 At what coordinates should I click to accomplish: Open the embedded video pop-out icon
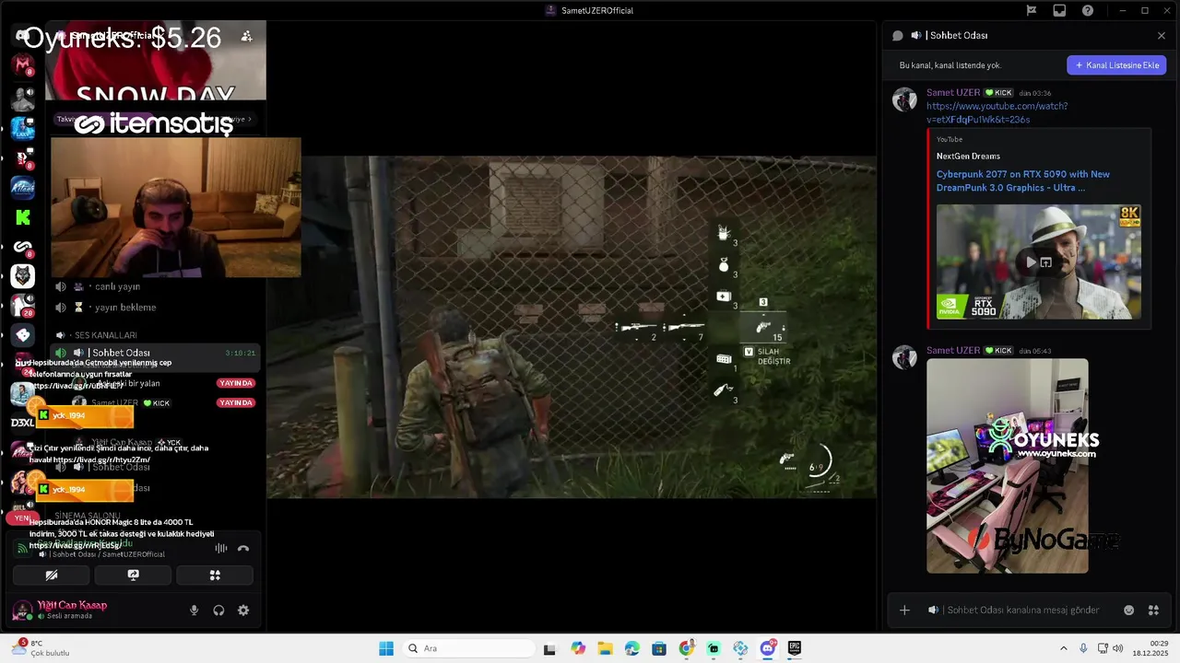(1046, 262)
